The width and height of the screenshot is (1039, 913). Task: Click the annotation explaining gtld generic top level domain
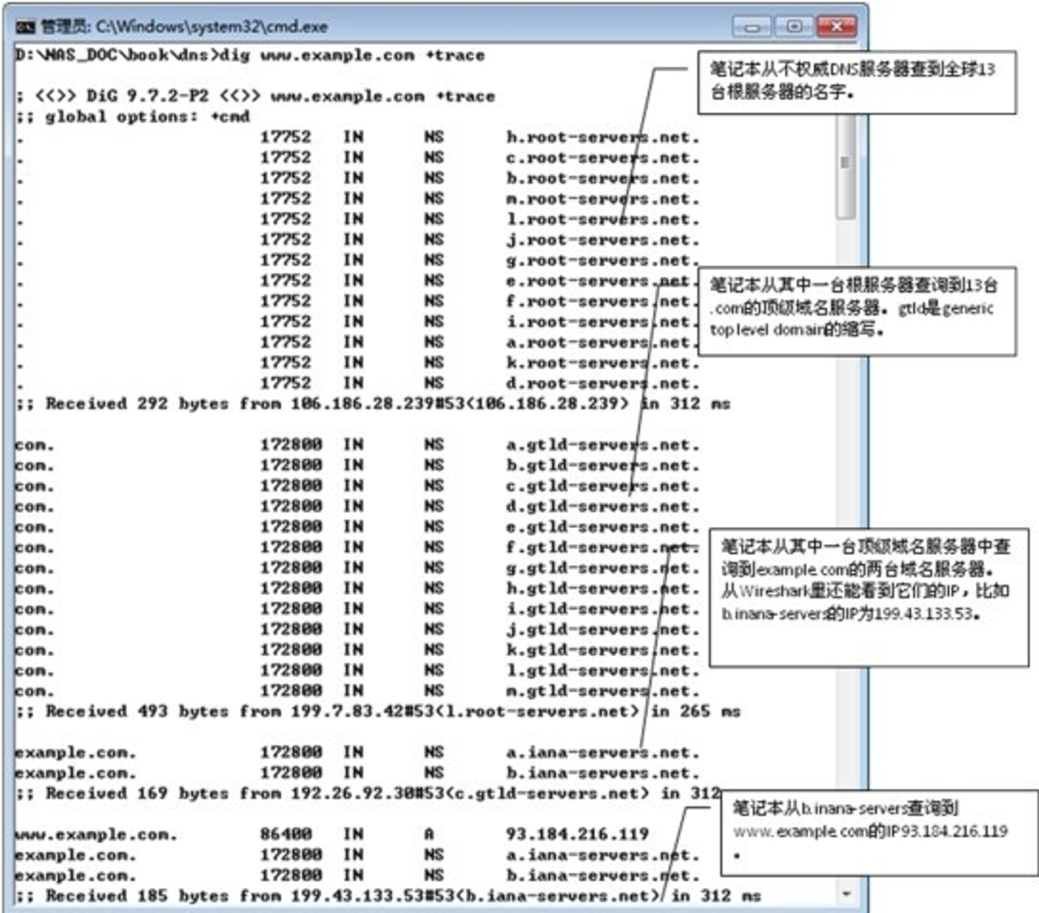pos(857,311)
